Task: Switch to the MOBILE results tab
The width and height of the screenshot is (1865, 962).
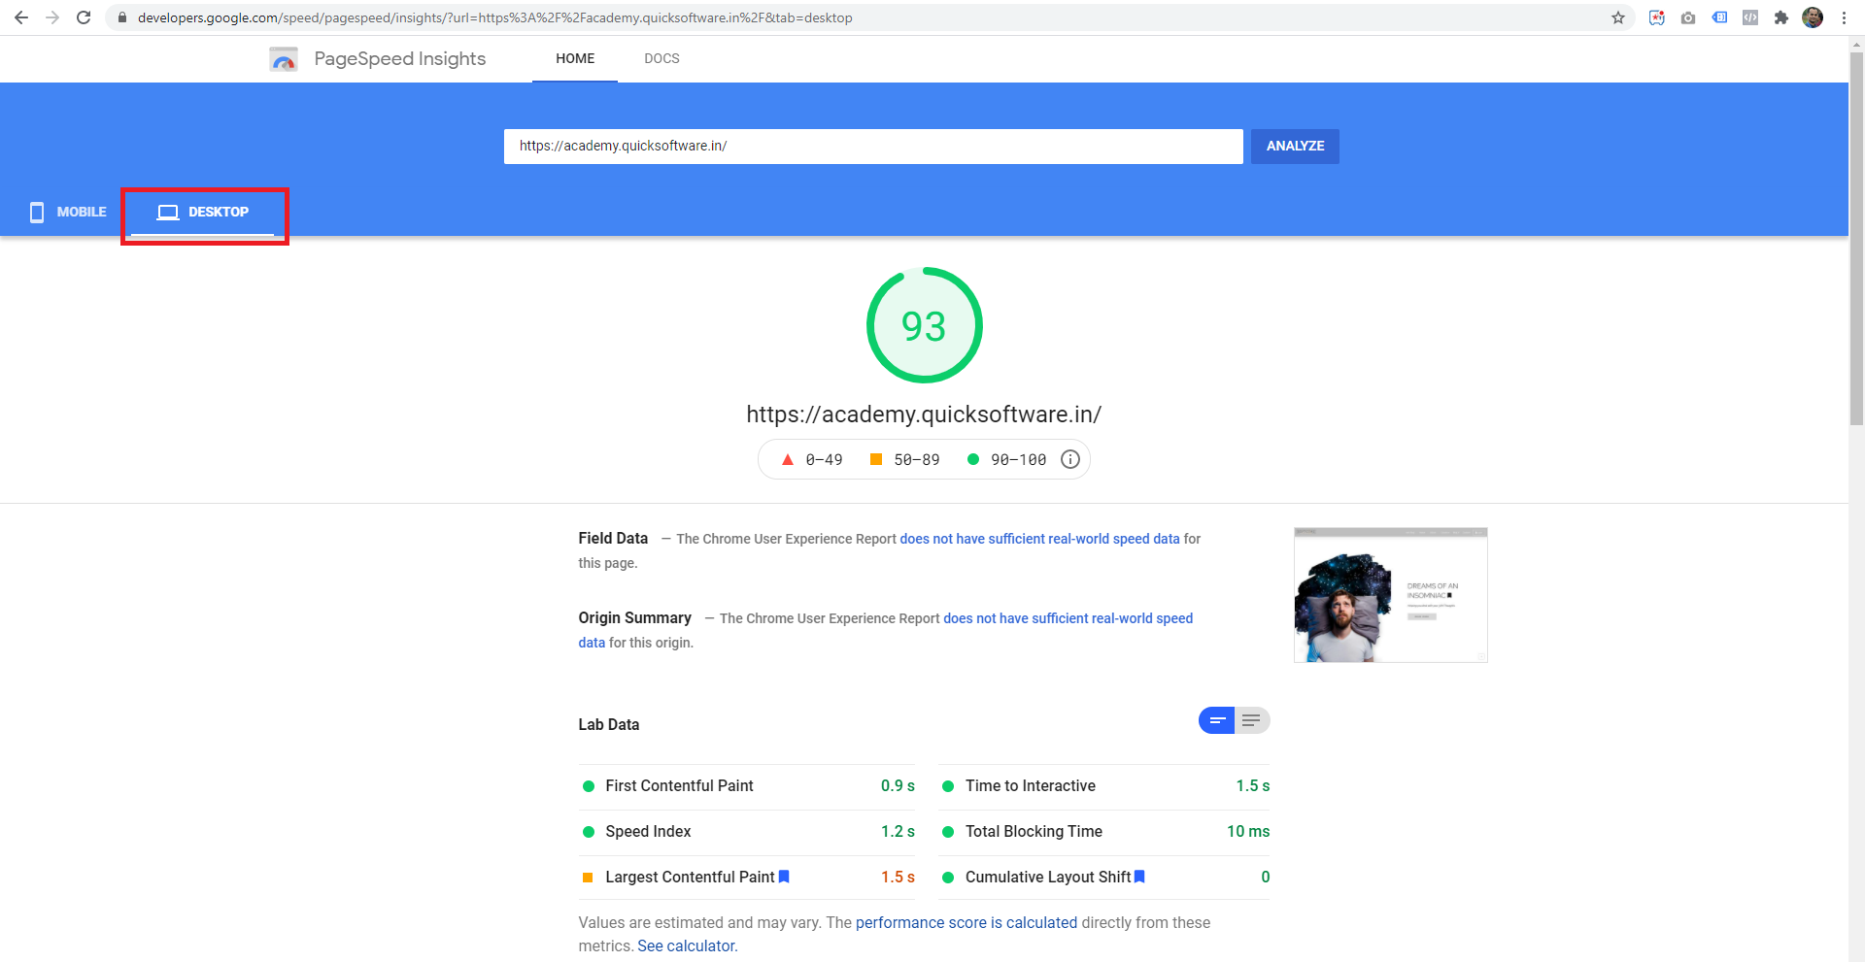Action: [67, 212]
